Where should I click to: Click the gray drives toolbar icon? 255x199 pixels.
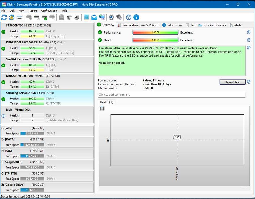(x=69, y=17)
